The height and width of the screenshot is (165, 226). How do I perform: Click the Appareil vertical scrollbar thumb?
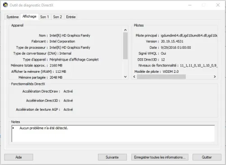pyautogui.click(x=125, y=46)
